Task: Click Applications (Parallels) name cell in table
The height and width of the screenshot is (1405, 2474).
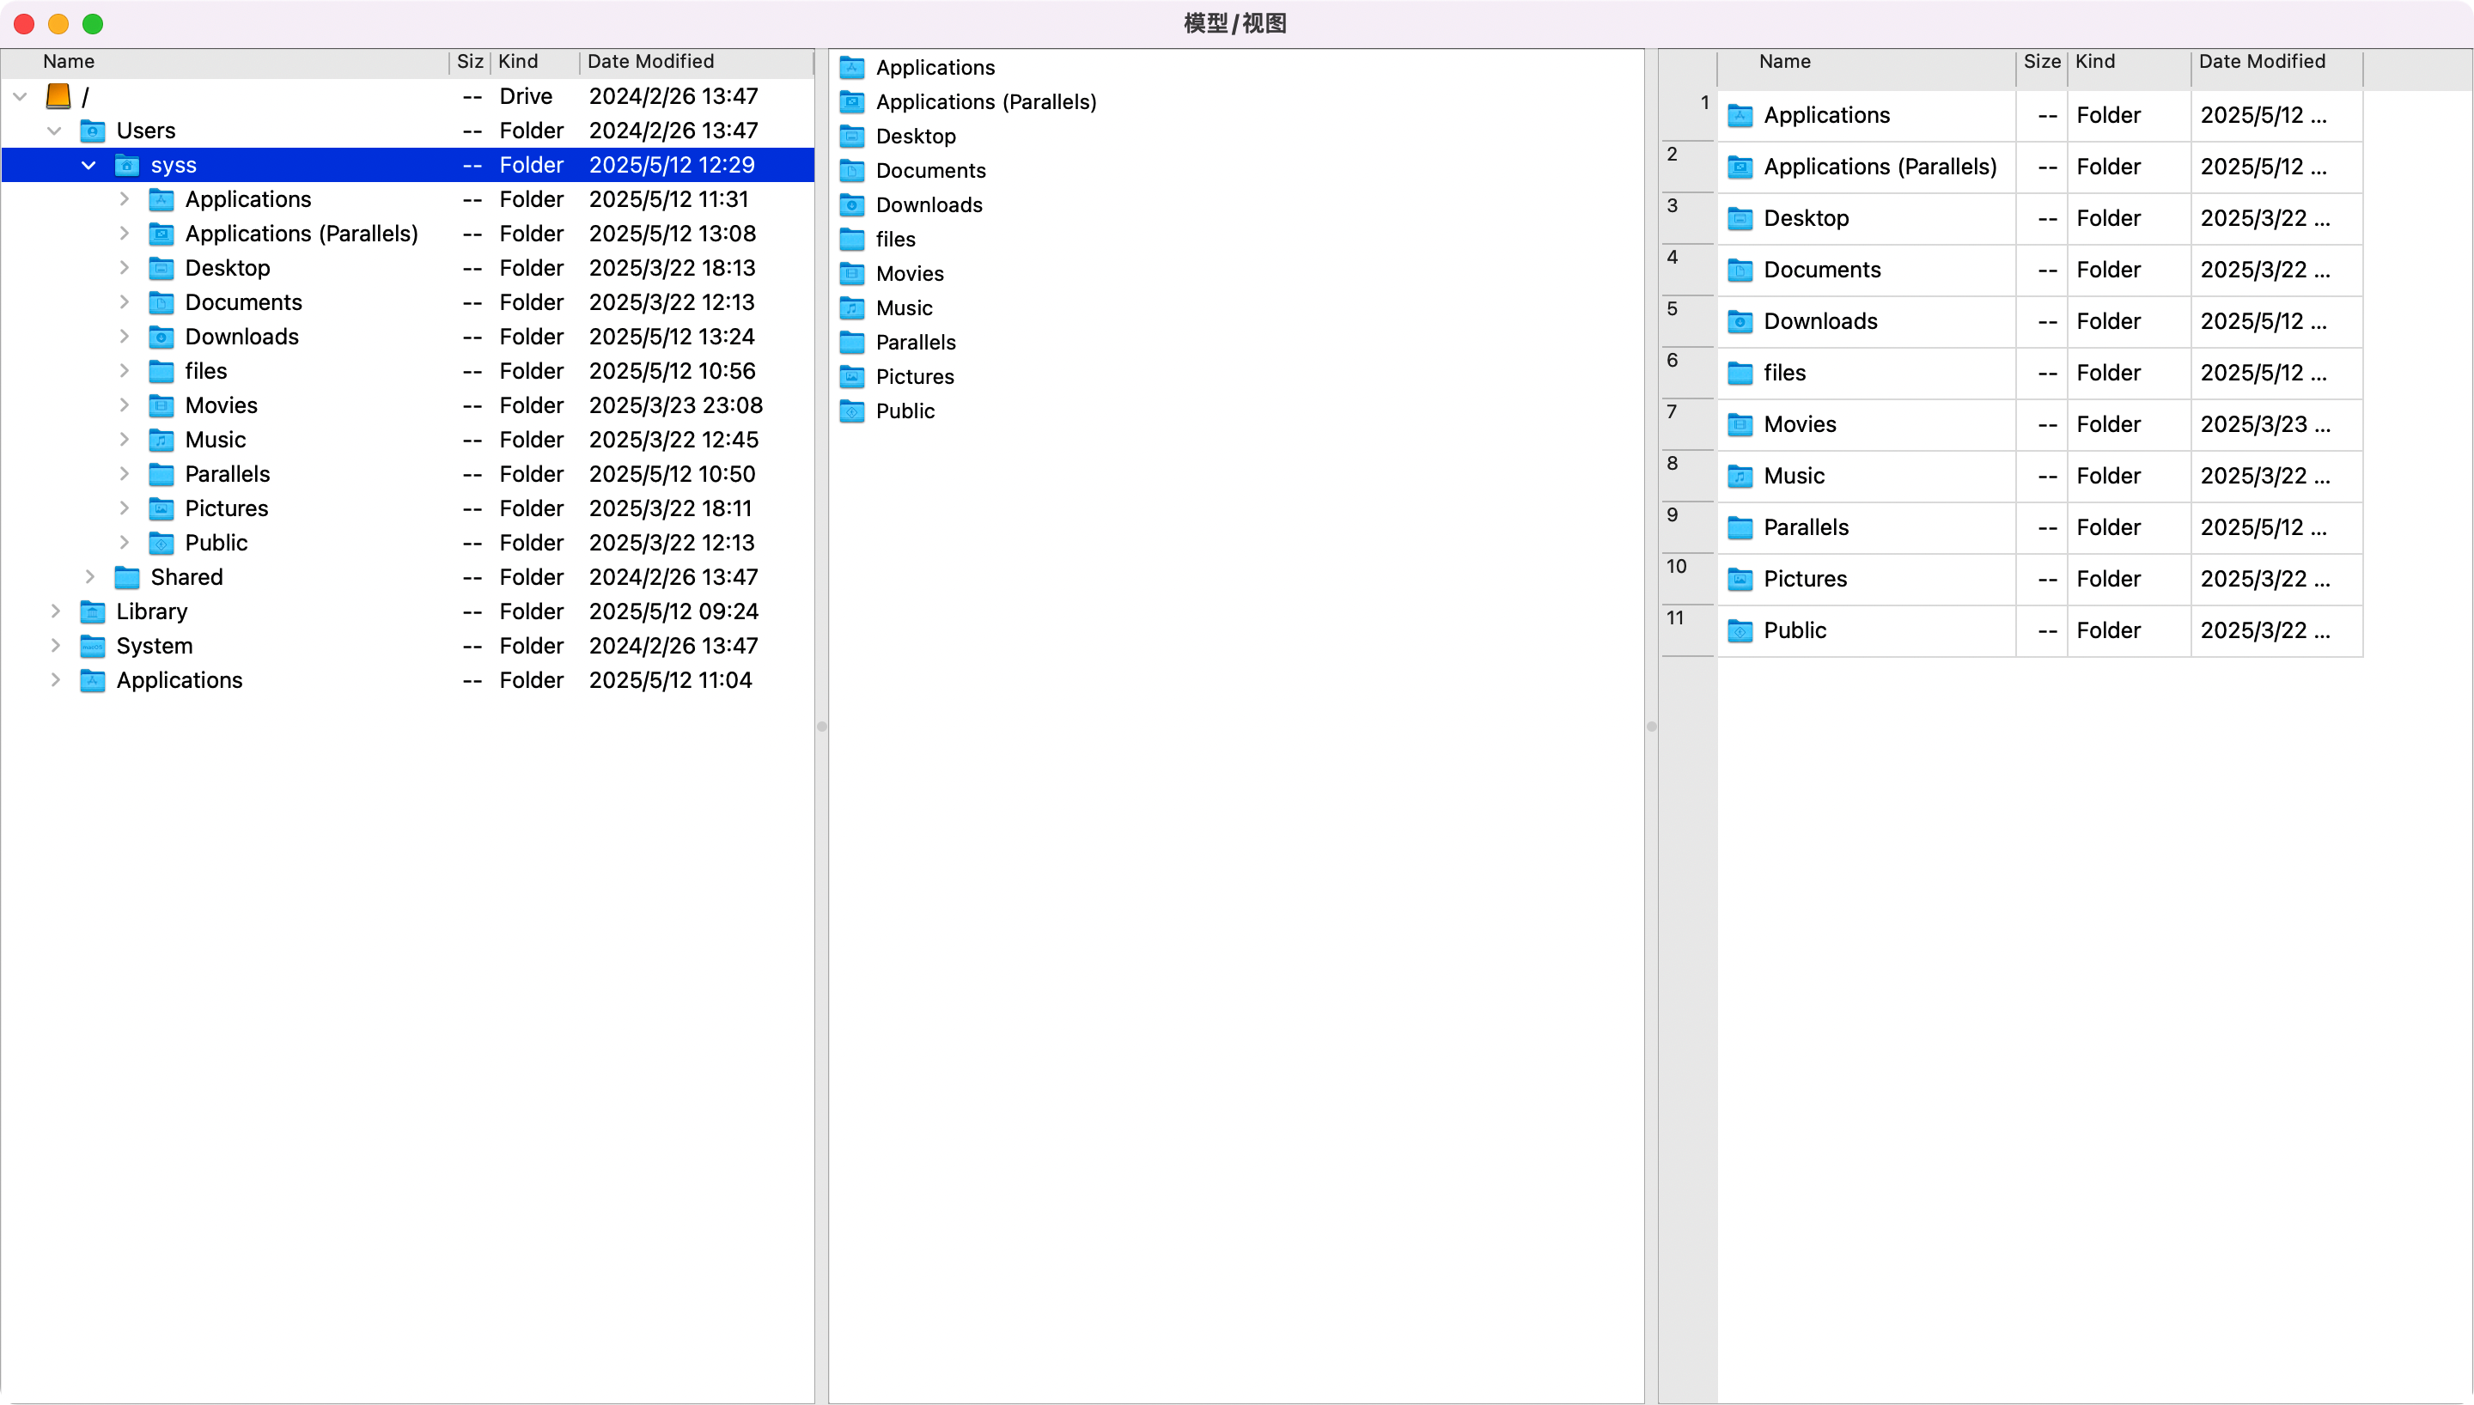Action: 1866,167
